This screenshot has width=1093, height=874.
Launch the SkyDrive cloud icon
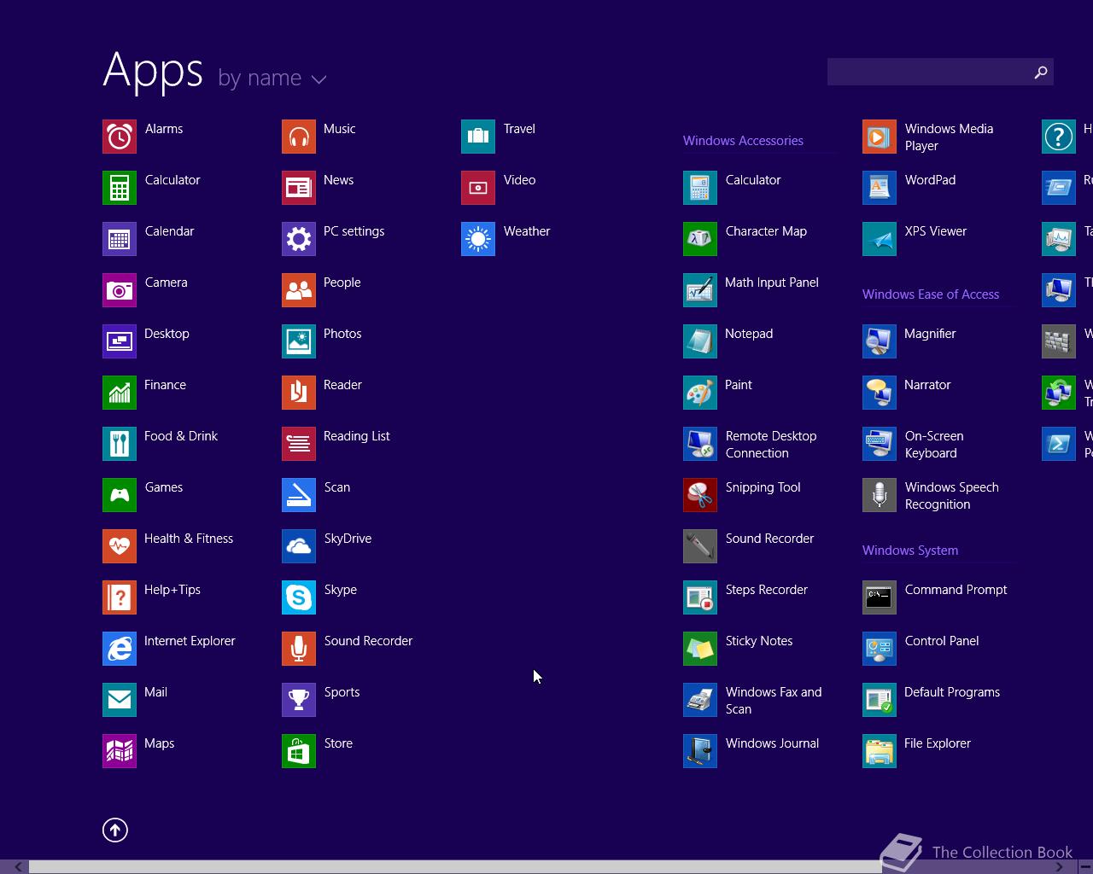point(299,546)
